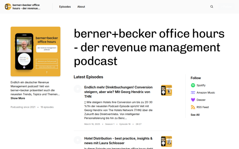This screenshot has height=149, width=239.
Task: Open the search magnifier icon
Action: click(212, 7)
